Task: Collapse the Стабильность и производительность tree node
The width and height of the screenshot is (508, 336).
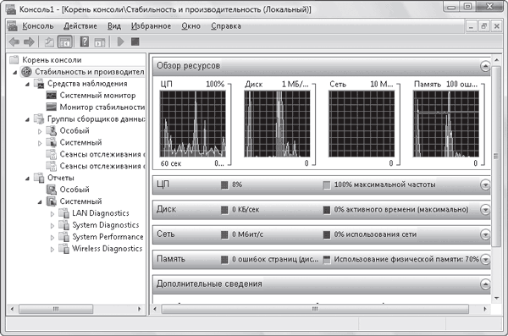Action: [14, 72]
